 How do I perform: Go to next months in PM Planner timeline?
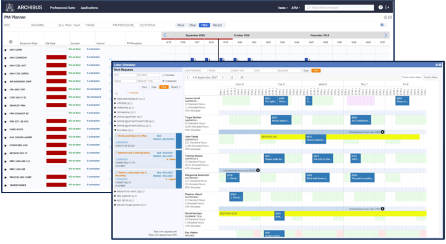(x=386, y=35)
